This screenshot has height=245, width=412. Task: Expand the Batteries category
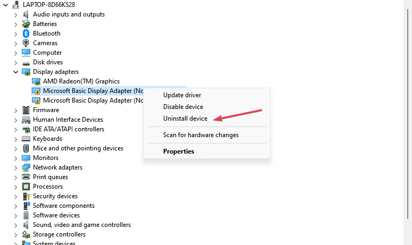pyautogui.click(x=15, y=24)
